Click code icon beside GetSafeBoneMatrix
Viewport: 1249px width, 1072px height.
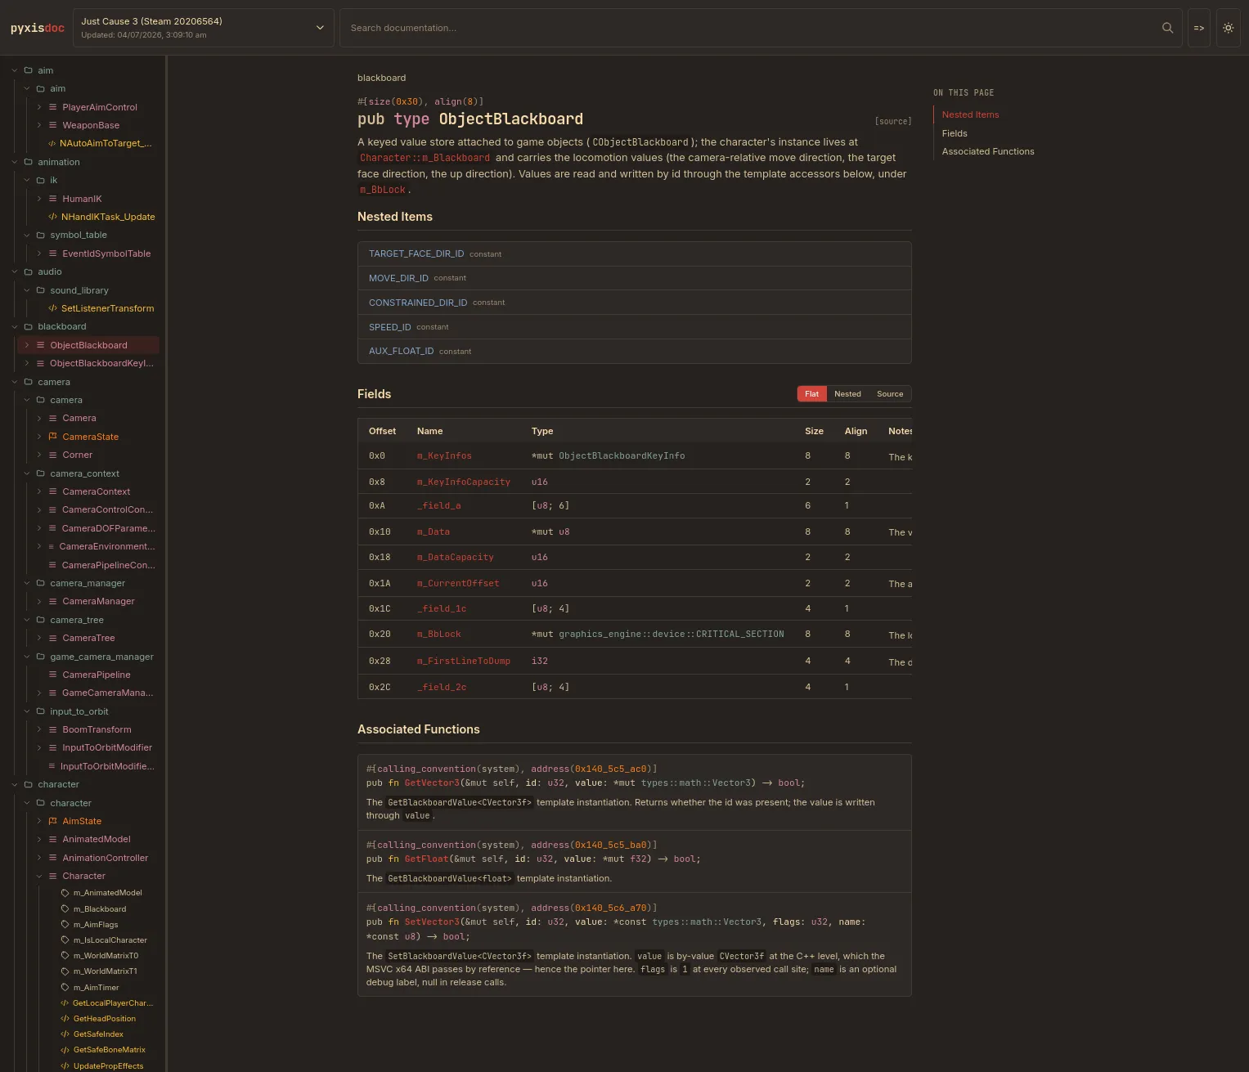pos(65,1049)
